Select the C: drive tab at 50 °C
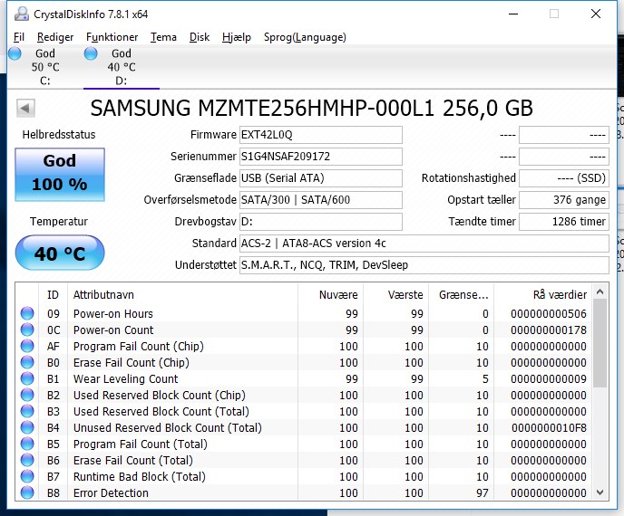This screenshot has height=516, width=624. (45, 67)
